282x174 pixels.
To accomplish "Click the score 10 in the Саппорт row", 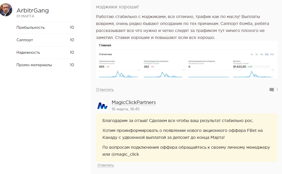I will (x=72, y=40).
